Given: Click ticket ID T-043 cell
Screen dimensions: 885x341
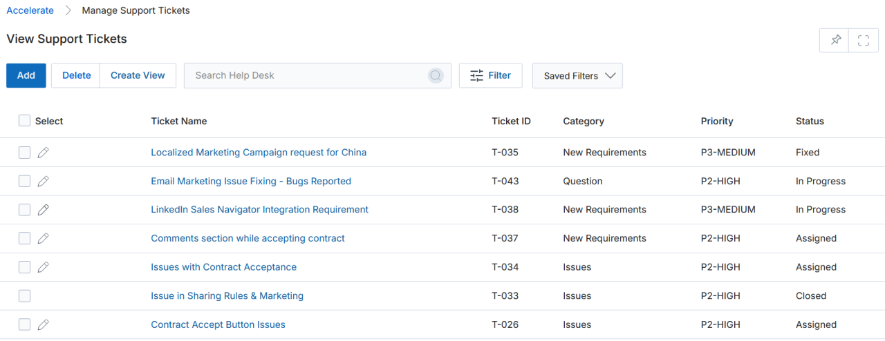Looking at the screenshot, I should [505, 182].
